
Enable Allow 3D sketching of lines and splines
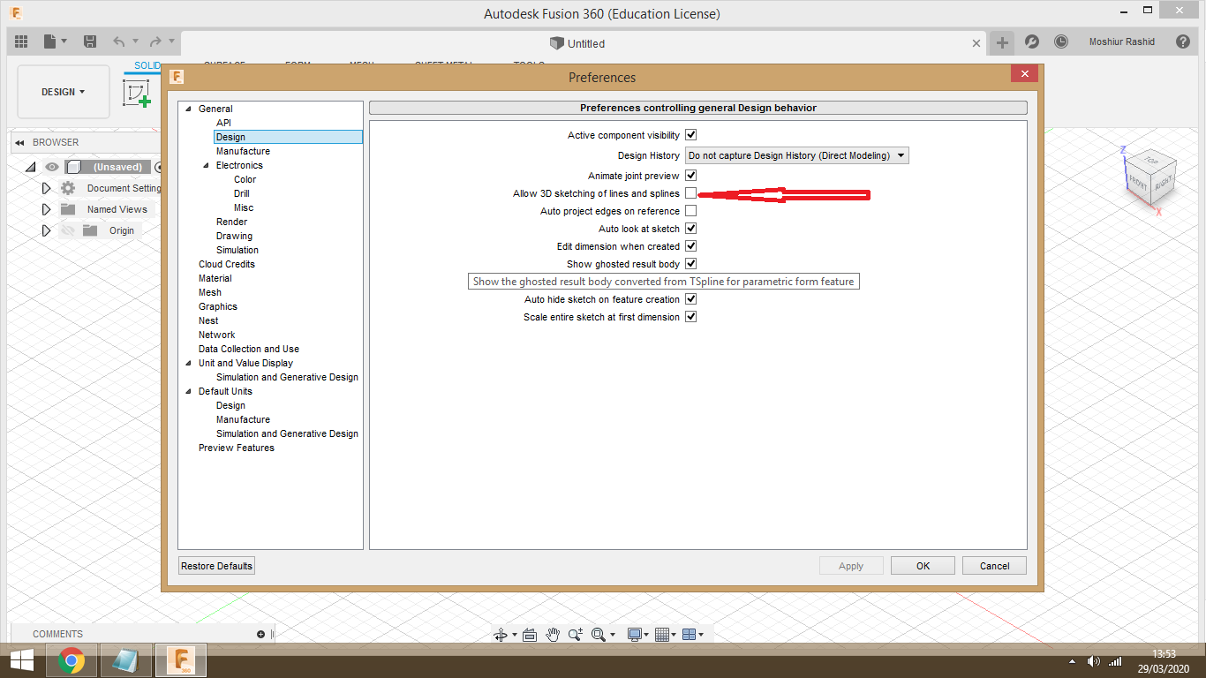coord(690,193)
